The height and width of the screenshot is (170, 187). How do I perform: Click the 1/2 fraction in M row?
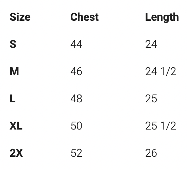(168, 71)
